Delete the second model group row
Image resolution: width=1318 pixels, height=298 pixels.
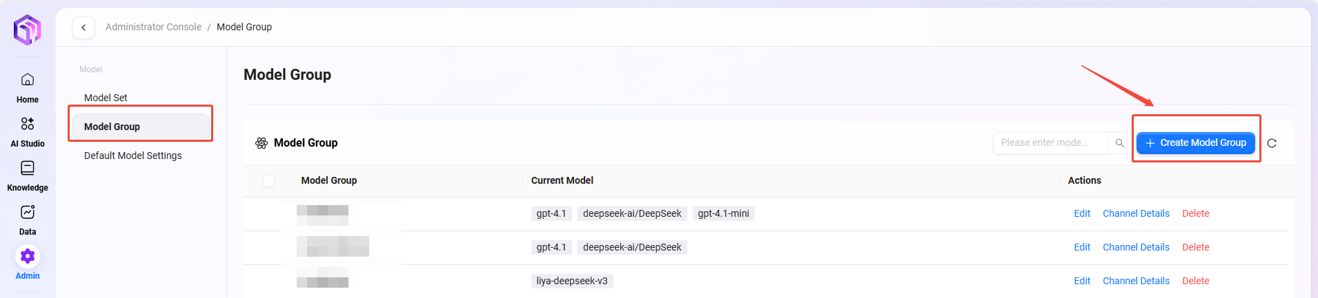1195,247
